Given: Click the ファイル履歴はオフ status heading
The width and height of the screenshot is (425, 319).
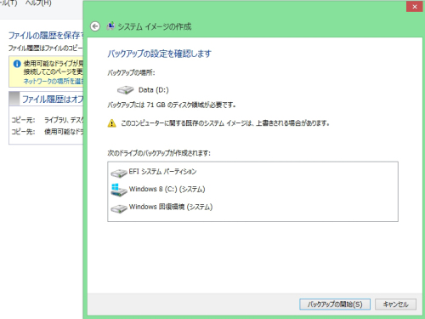Looking at the screenshot, I should (53, 99).
